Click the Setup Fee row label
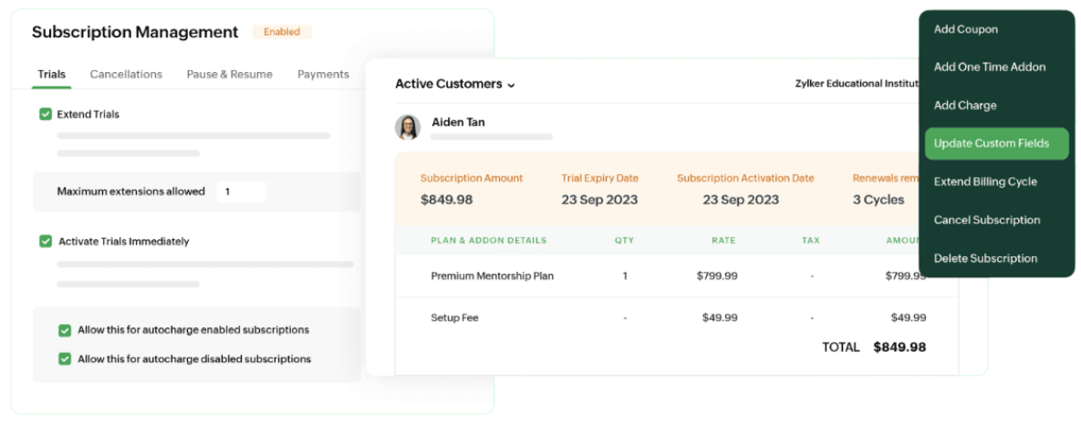Screen dimensions: 1081x426 pos(454,317)
